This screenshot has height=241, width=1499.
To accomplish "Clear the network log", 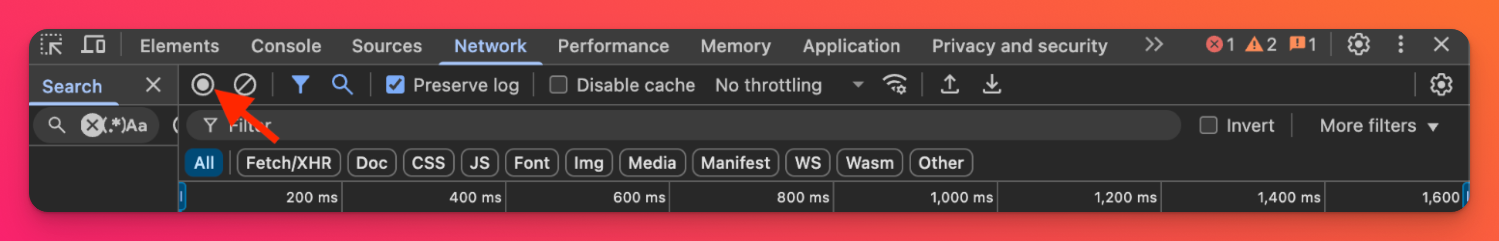I will pos(244,85).
